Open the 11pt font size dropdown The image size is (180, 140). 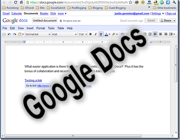(83, 34)
